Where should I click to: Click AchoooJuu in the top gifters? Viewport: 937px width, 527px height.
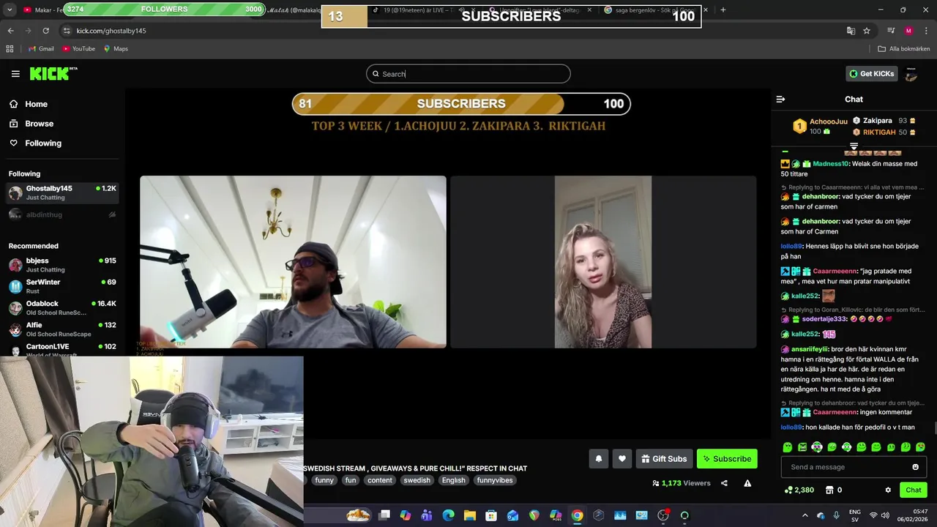(x=828, y=122)
